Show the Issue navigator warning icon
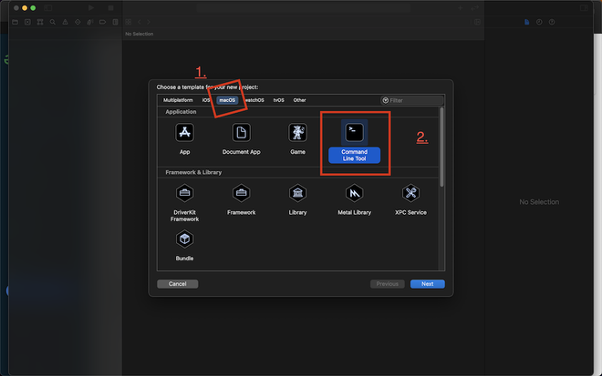This screenshot has height=376, width=602. pos(66,22)
